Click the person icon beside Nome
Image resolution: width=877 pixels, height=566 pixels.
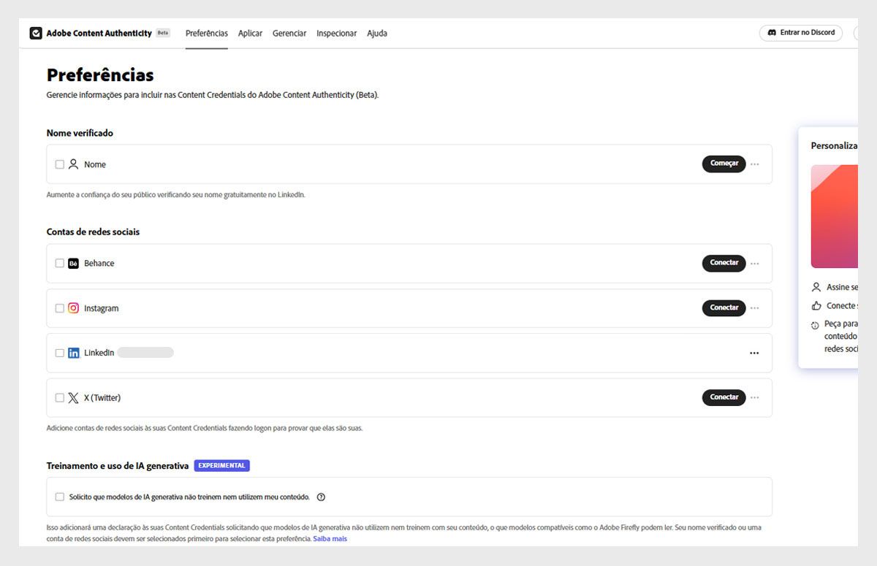73,164
